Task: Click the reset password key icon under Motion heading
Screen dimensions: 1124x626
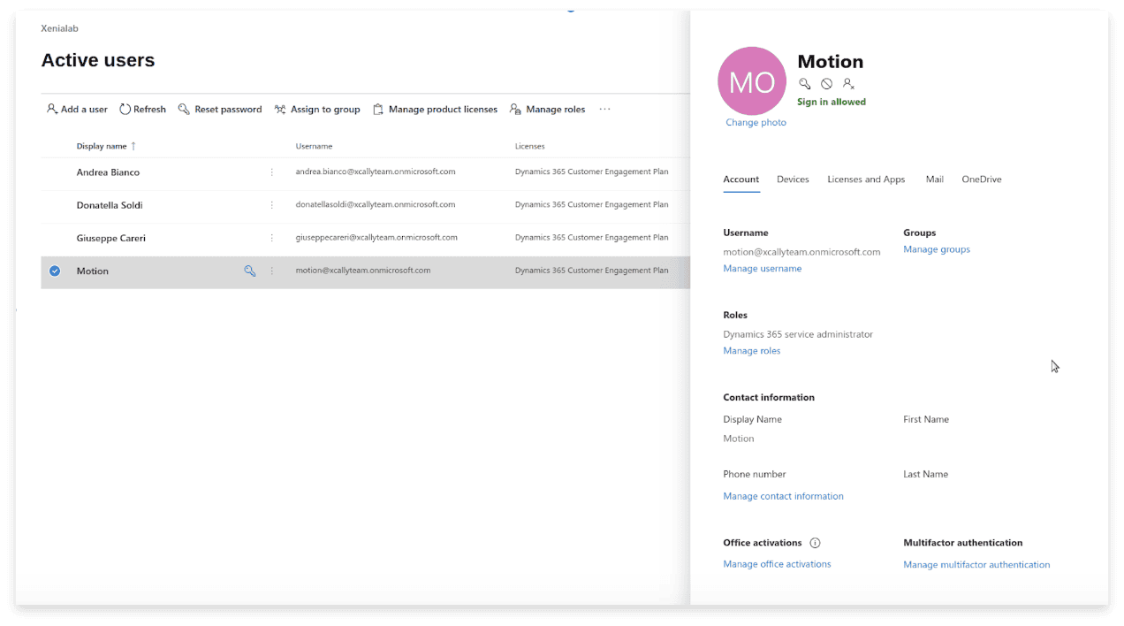Action: point(805,84)
